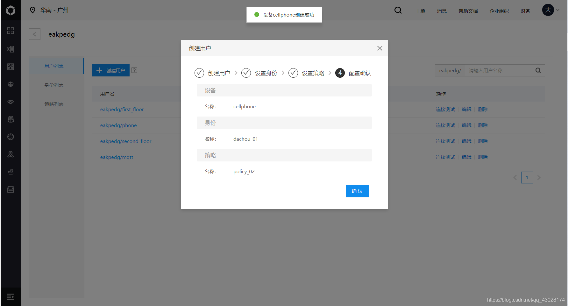Click the step 4 配置确认 indicator
The height and width of the screenshot is (306, 568).
pyautogui.click(x=340, y=73)
